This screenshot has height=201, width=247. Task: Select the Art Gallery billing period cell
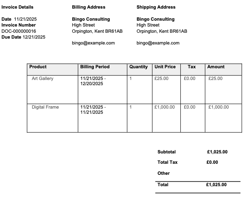pyautogui.click(x=93, y=81)
